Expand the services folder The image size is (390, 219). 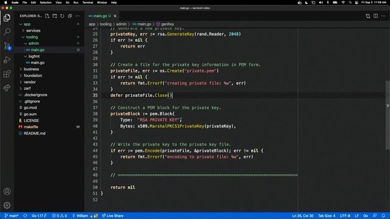tap(33, 30)
